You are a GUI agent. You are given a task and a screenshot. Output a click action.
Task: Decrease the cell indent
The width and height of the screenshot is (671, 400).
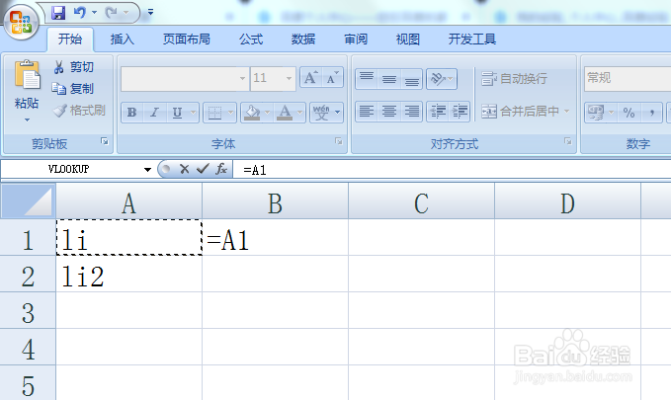click(438, 112)
